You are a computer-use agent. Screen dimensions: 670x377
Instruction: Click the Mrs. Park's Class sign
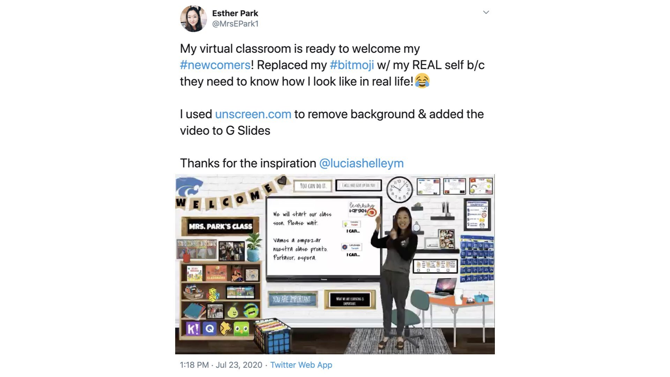(x=220, y=227)
